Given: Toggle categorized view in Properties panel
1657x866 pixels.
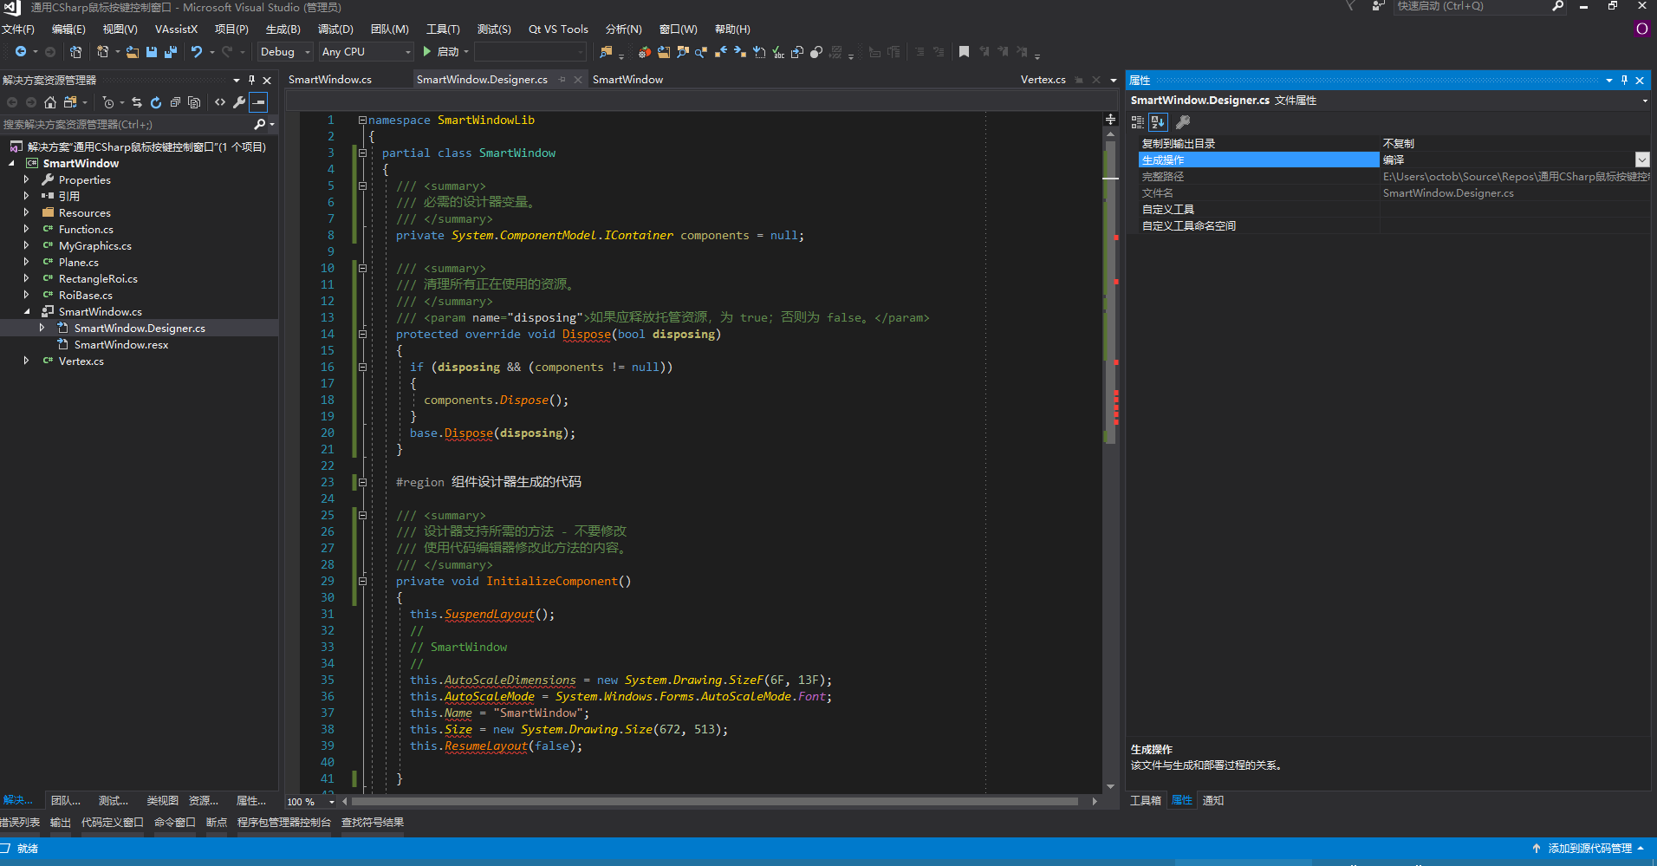Looking at the screenshot, I should 1138,122.
